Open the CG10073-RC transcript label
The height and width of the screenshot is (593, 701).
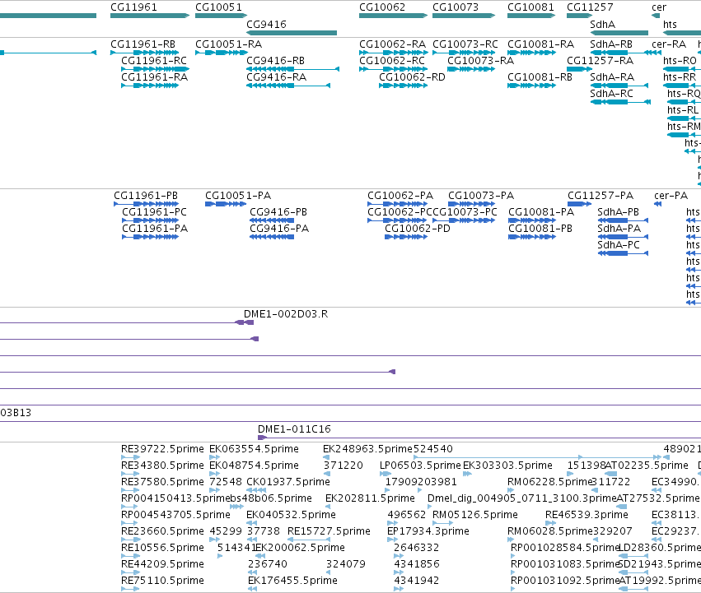coord(465,44)
